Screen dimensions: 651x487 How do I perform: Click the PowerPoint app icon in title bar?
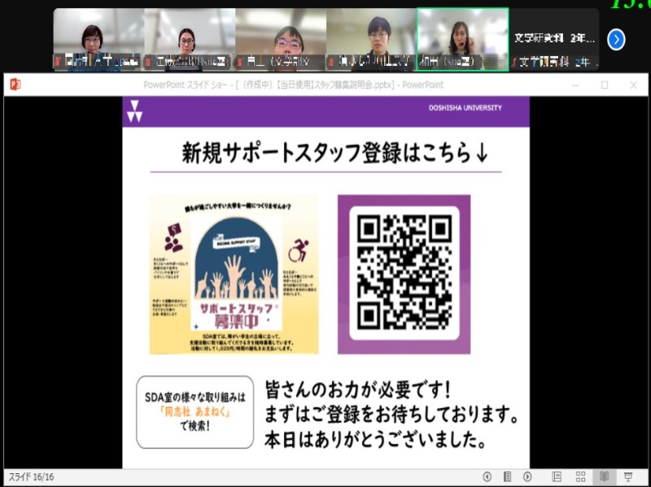click(15, 85)
